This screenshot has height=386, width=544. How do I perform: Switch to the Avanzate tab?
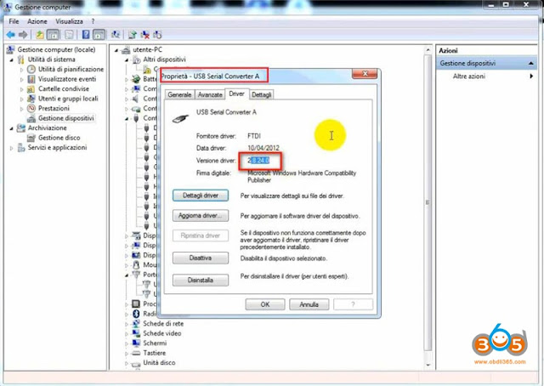point(210,94)
